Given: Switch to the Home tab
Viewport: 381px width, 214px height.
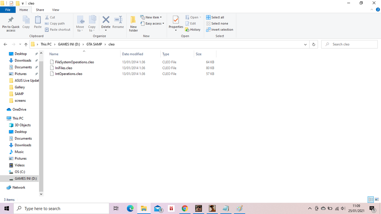Looking at the screenshot, I should 24,10.
